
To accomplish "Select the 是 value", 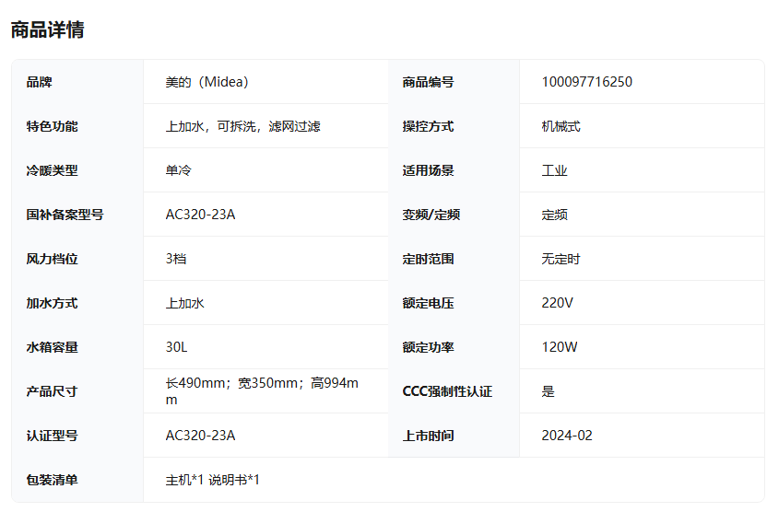I will [x=548, y=391].
